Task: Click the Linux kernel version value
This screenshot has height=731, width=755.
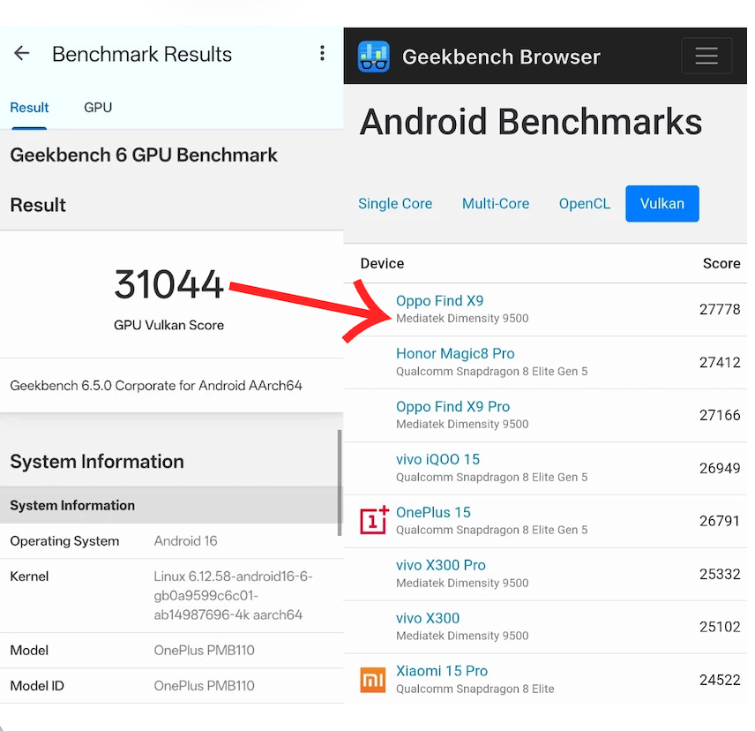Action: pyautogui.click(x=233, y=596)
